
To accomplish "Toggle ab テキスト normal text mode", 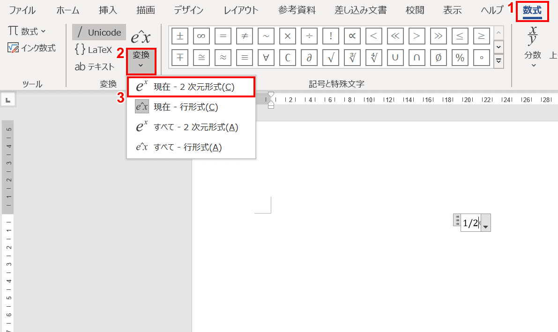I will coord(95,66).
